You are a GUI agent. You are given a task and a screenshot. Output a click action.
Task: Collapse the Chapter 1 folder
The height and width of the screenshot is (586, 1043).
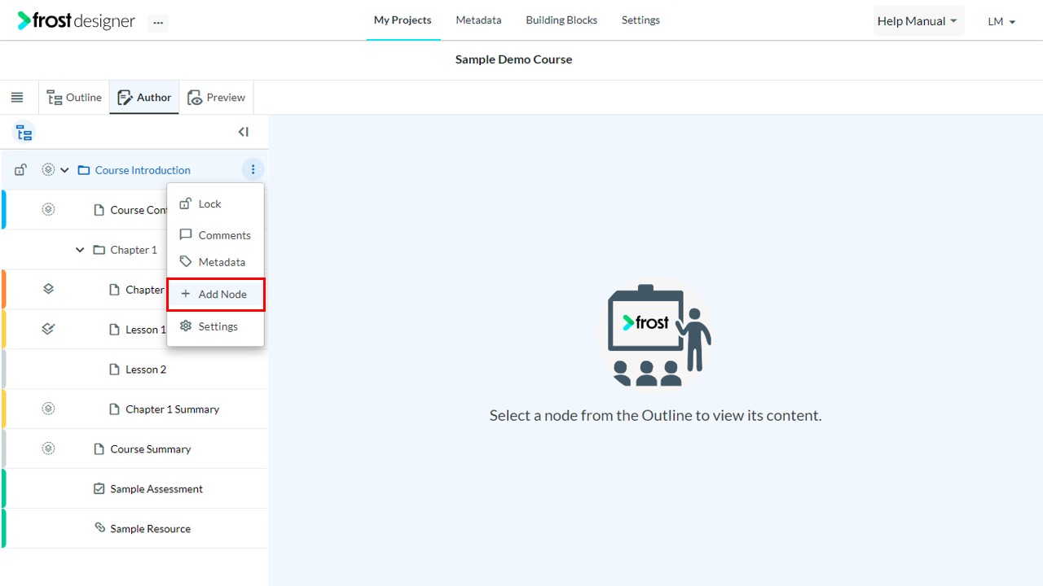80,250
